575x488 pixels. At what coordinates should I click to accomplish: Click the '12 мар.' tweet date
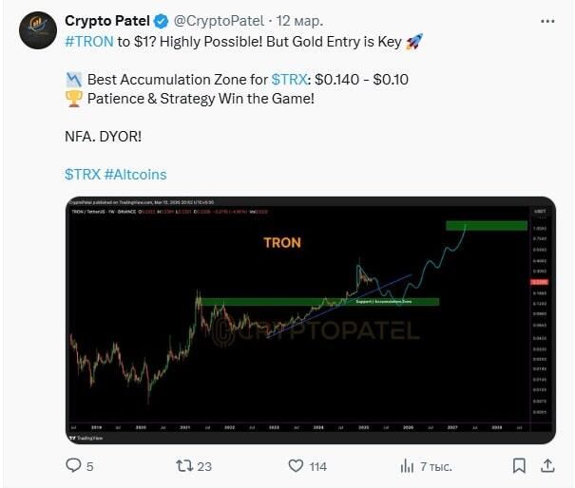(299, 21)
